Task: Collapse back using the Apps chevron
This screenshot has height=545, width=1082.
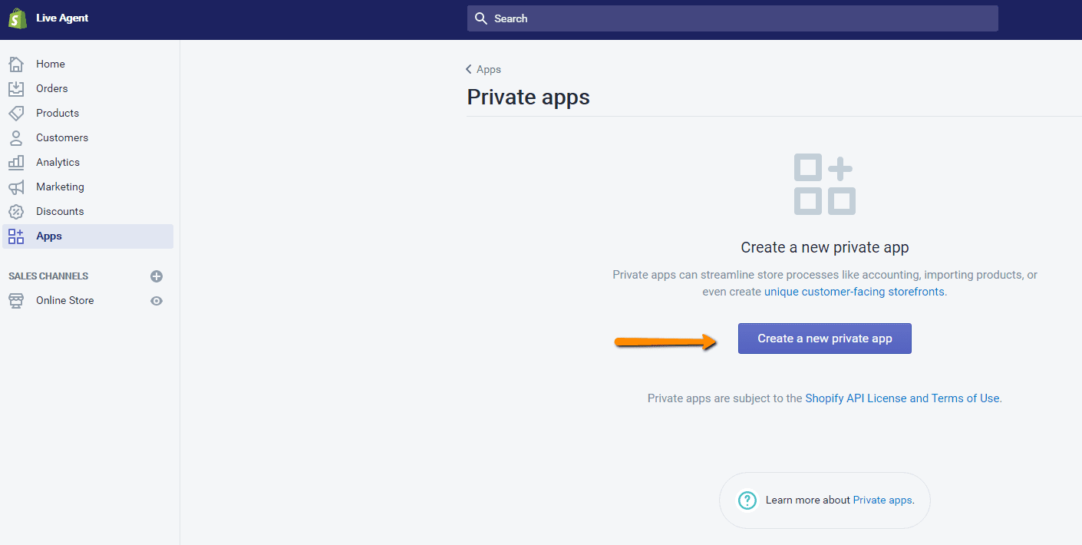Action: pyautogui.click(x=469, y=69)
